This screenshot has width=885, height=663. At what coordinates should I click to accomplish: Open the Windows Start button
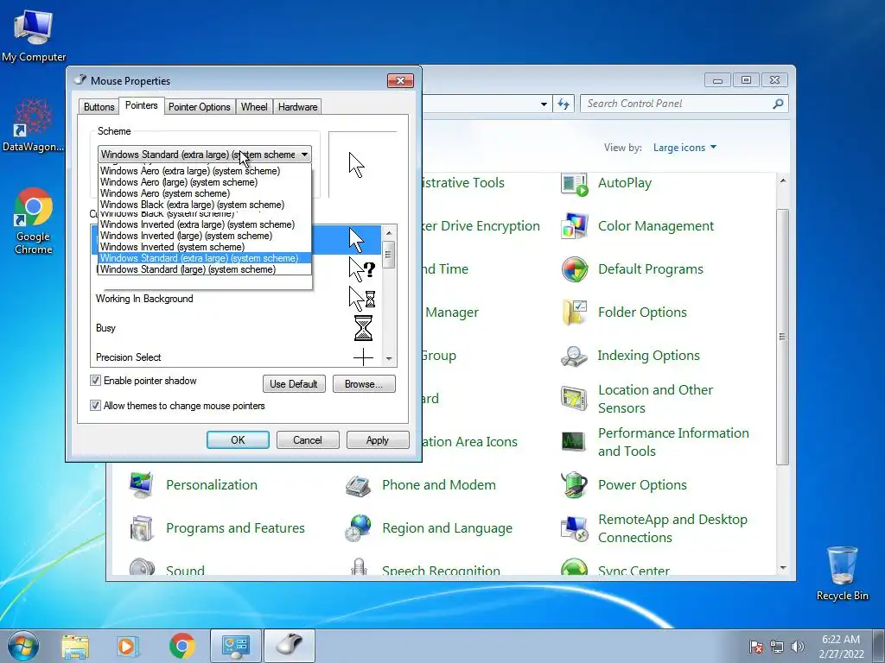click(23, 646)
